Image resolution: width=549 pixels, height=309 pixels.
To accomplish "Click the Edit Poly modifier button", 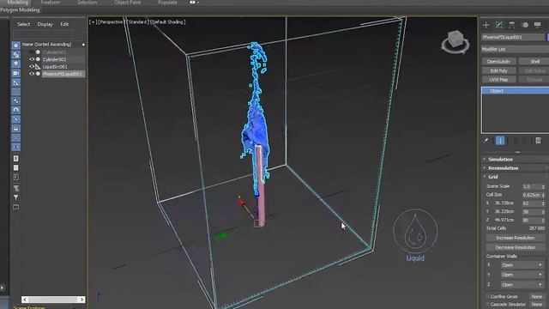I will pyautogui.click(x=498, y=70).
